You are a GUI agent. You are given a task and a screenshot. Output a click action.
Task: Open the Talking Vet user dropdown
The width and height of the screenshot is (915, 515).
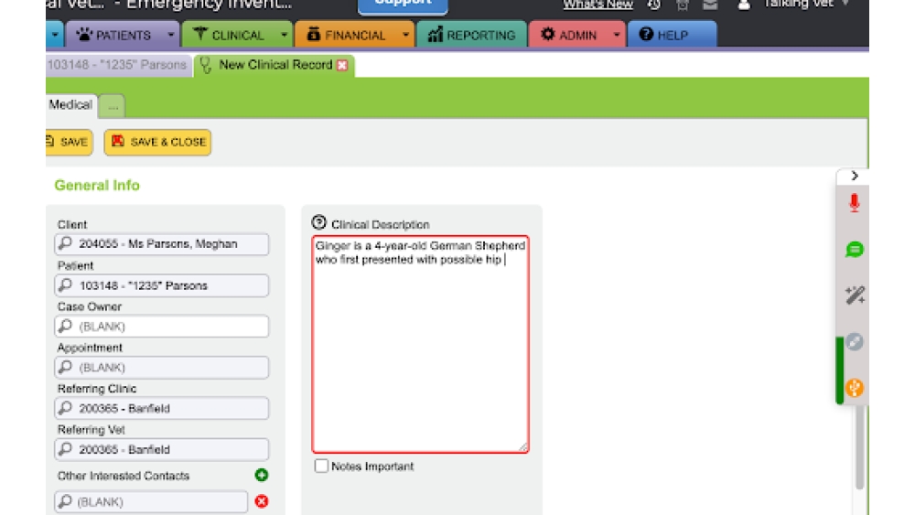tap(845, 4)
